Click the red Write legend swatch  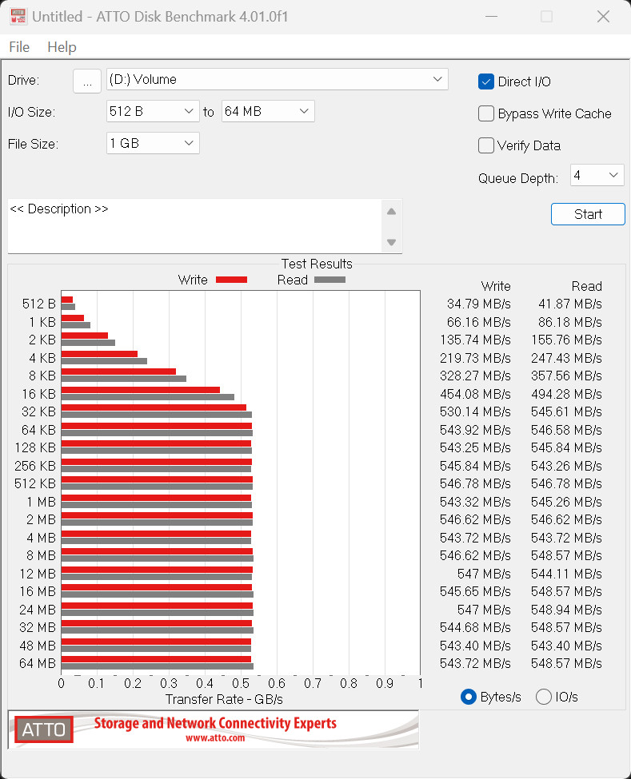(x=231, y=280)
